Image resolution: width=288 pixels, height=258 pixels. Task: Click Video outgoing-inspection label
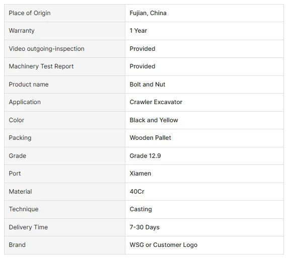coord(46,49)
